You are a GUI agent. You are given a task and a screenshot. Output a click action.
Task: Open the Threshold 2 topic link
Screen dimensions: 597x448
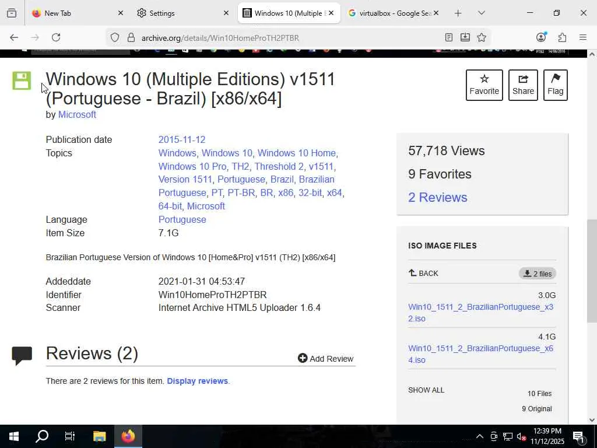(x=279, y=166)
